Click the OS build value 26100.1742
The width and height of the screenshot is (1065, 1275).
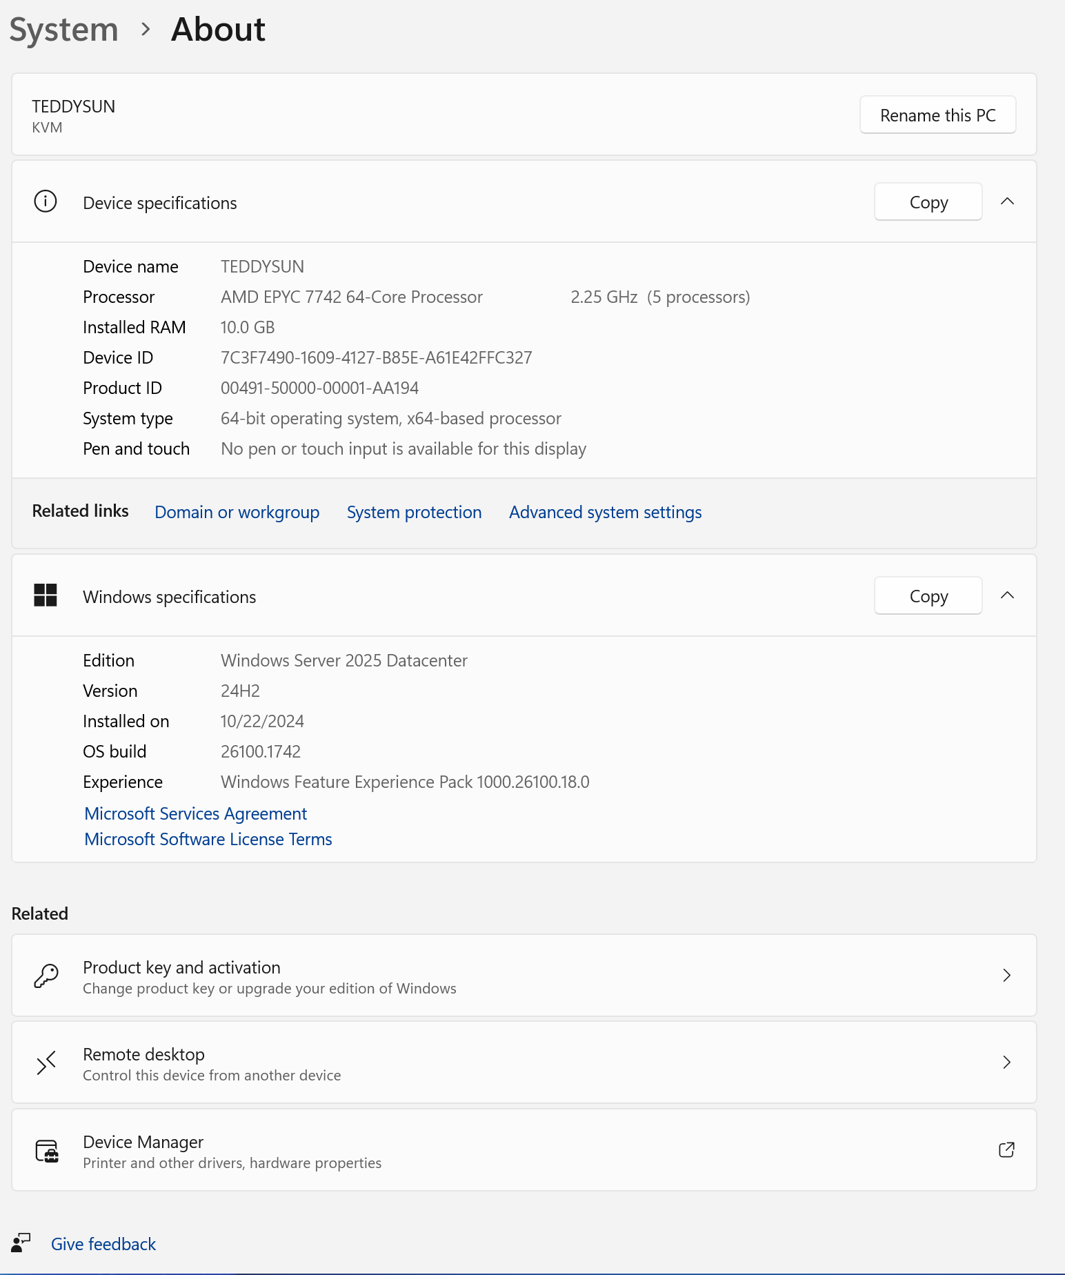pyautogui.click(x=261, y=751)
